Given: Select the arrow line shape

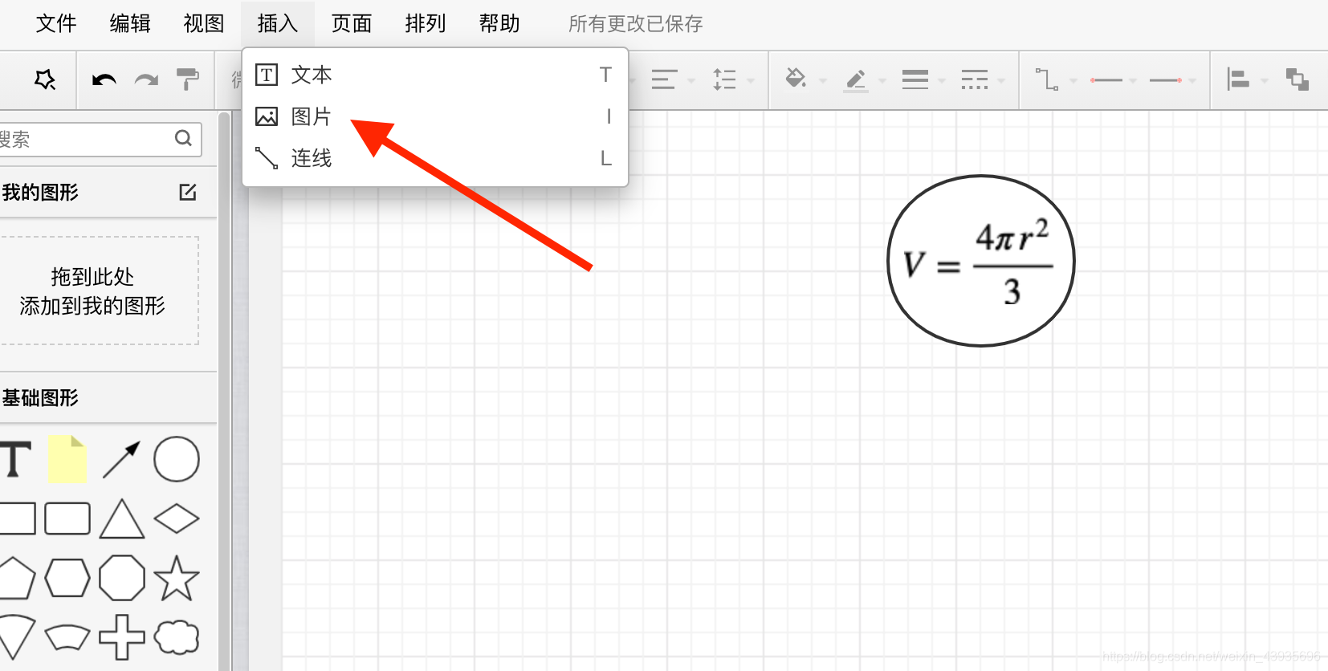Looking at the screenshot, I should pyautogui.click(x=121, y=459).
